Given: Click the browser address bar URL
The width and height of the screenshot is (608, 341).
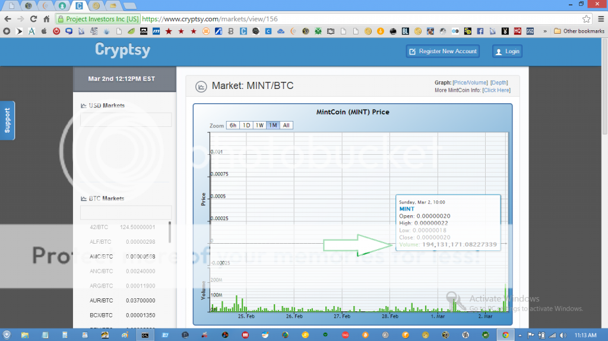Looking at the screenshot, I should pyautogui.click(x=210, y=18).
